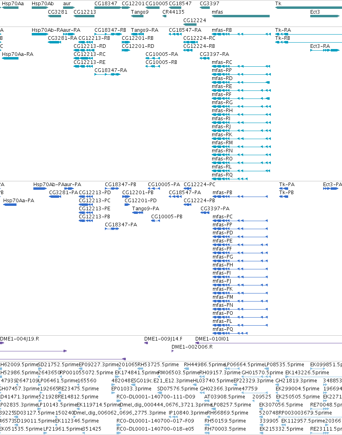Select the Tk-PB protein label
Screen dimensions: 342x435
(x=286, y=193)
